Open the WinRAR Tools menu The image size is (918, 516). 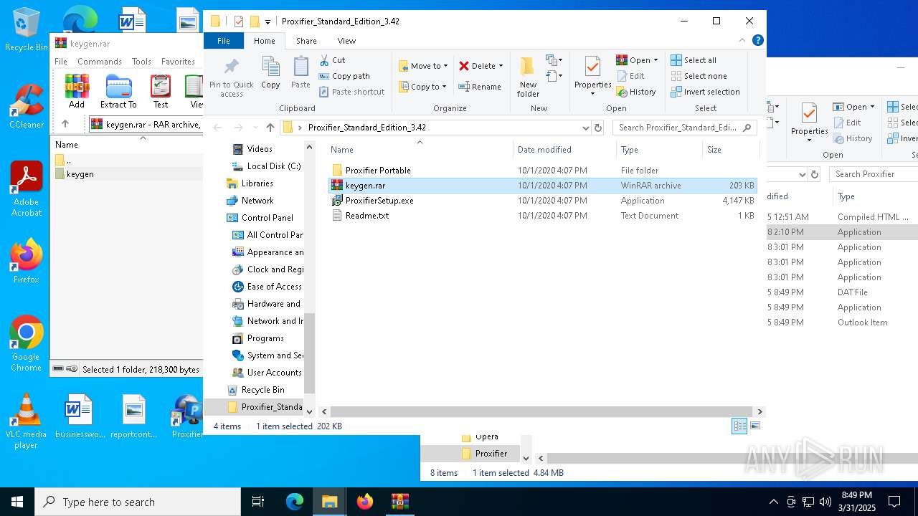point(141,62)
